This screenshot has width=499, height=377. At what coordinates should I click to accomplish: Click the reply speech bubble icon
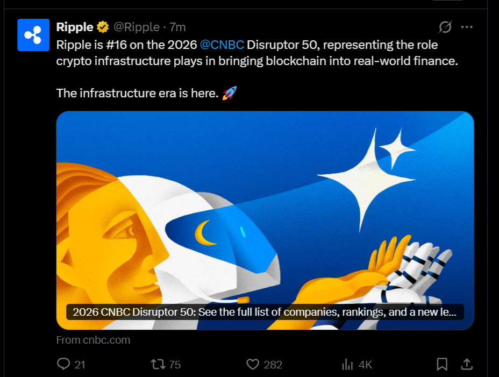coord(63,364)
